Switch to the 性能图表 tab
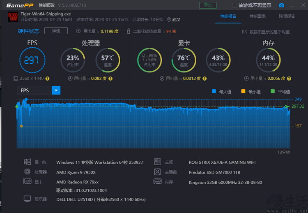Screen dimensions: 308x213 (257, 16)
